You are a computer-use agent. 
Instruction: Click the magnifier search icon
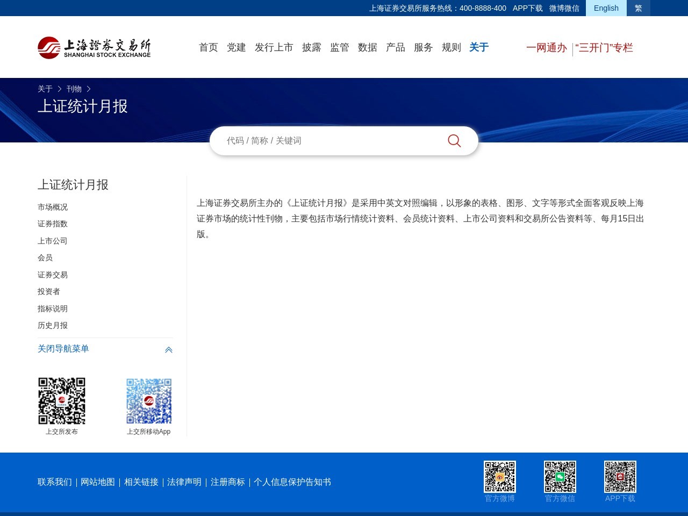pos(454,141)
